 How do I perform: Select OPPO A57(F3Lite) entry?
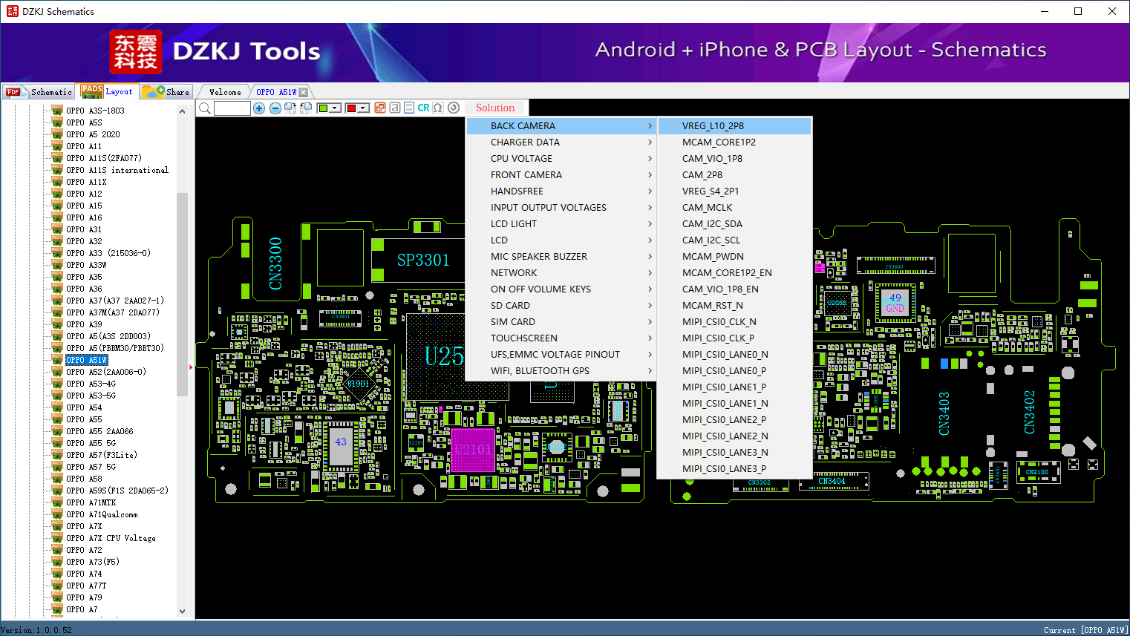pos(102,455)
